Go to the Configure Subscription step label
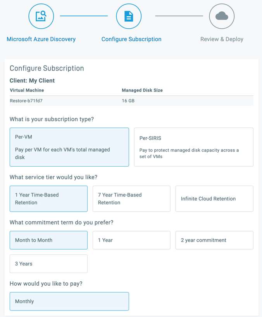The height and width of the screenshot is (317, 262). coord(131,39)
